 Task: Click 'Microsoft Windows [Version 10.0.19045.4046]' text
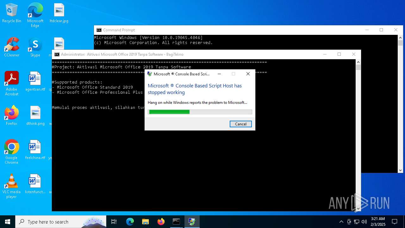[x=148, y=38]
